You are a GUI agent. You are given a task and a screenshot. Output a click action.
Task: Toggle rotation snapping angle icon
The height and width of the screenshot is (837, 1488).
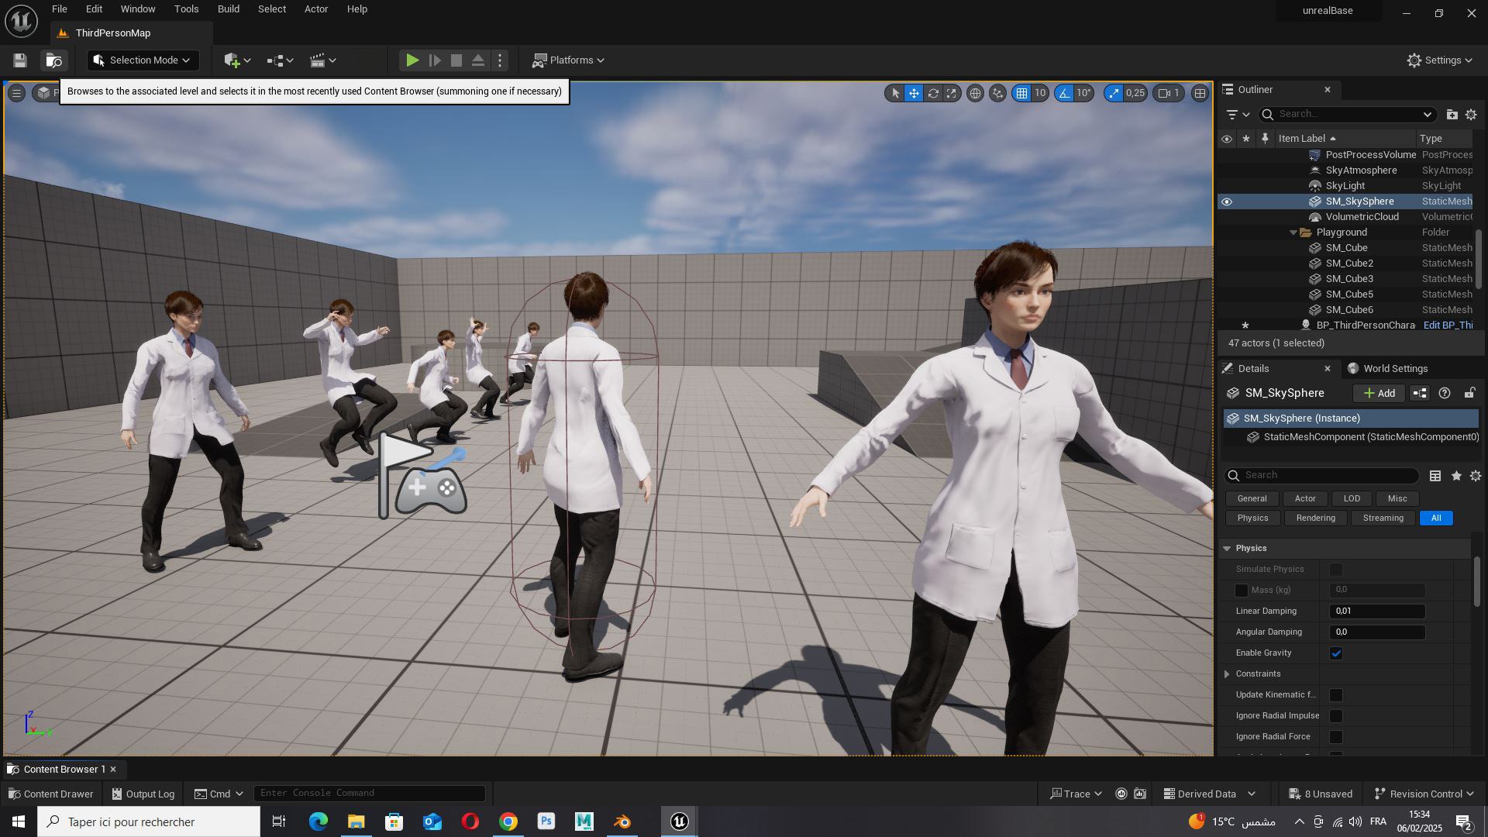(1064, 93)
